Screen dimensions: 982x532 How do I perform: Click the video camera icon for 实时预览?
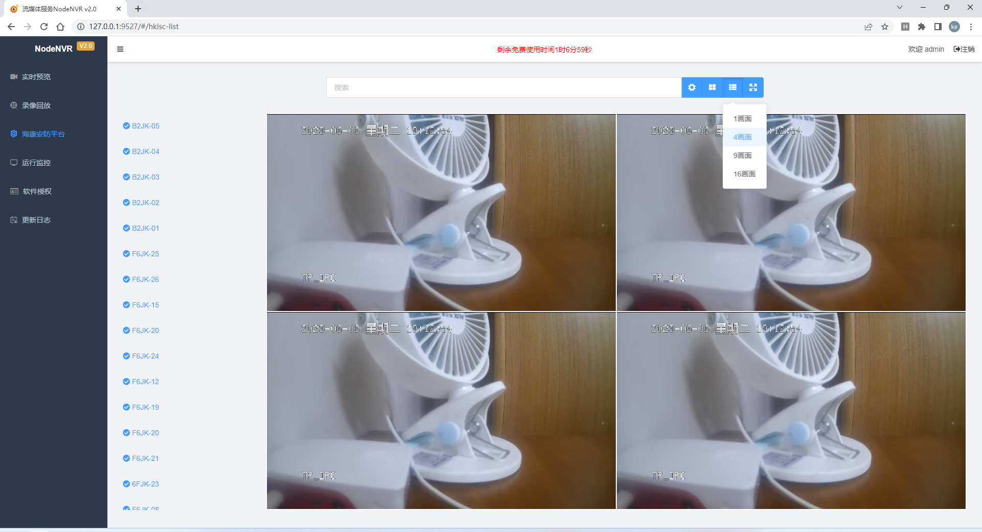[x=14, y=77]
